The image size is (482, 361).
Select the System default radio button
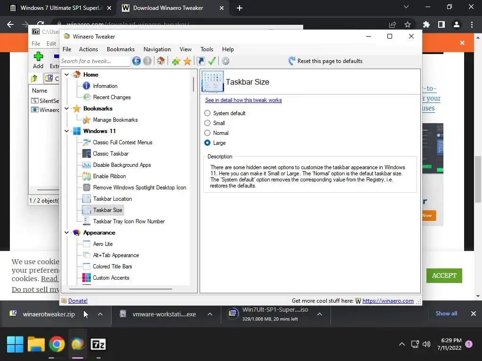[208, 113]
